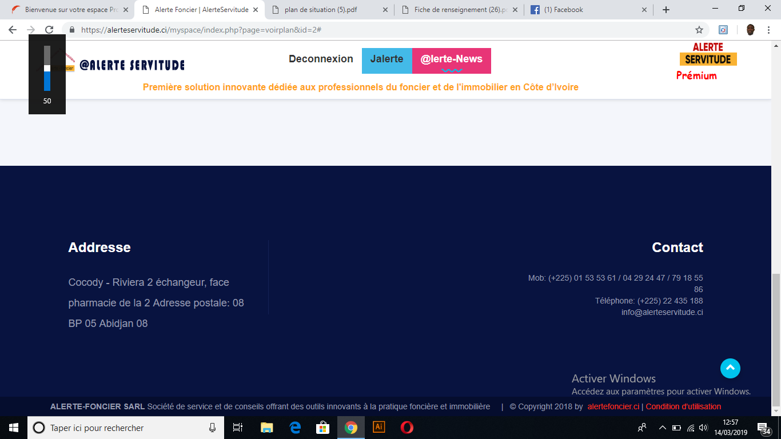
Task: Click the volume slider at level 50
Action: [x=47, y=69]
